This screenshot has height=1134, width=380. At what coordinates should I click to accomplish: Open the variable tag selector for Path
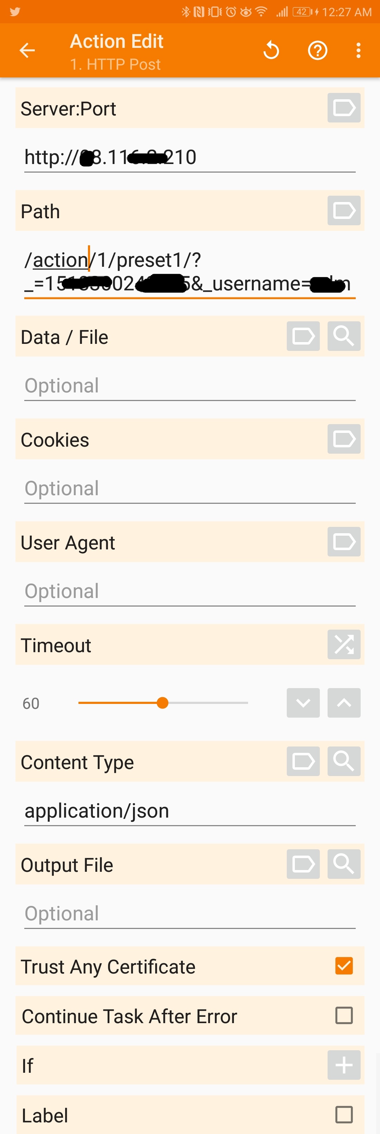click(x=343, y=210)
